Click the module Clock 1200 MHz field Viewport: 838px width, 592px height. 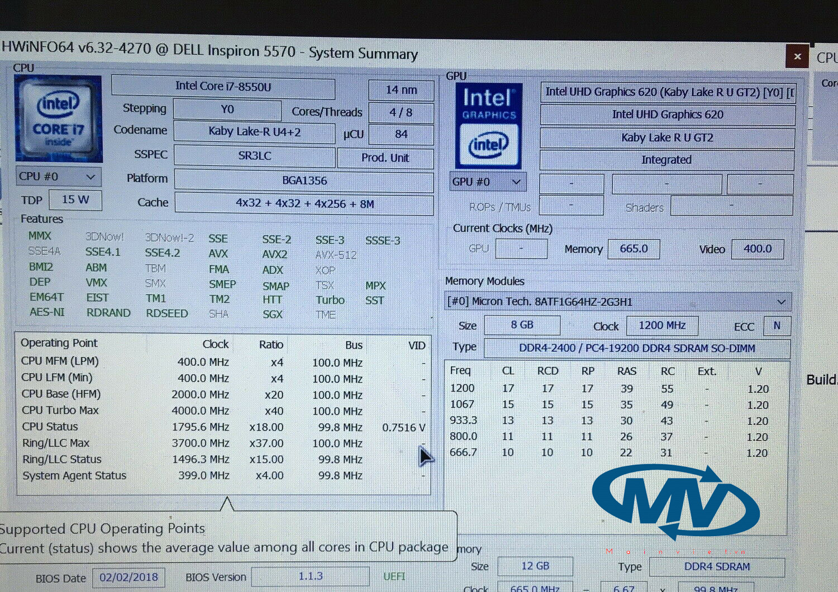(x=662, y=326)
